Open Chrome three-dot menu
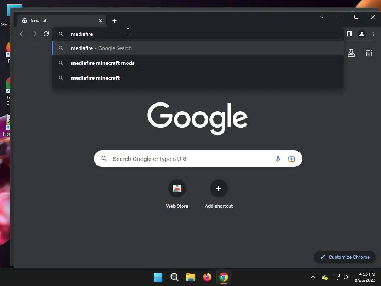The width and height of the screenshot is (381, 286). click(374, 34)
